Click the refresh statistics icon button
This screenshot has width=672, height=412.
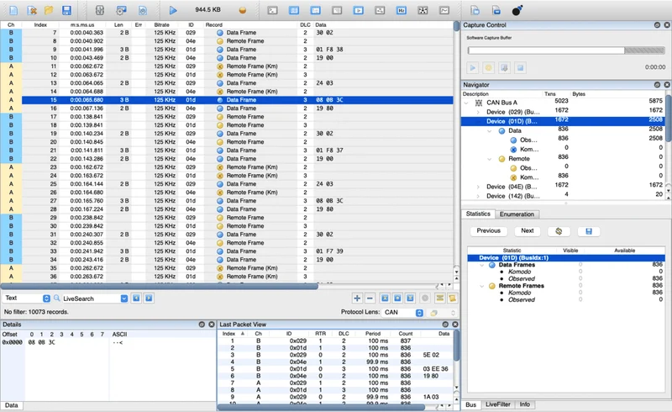click(x=559, y=231)
